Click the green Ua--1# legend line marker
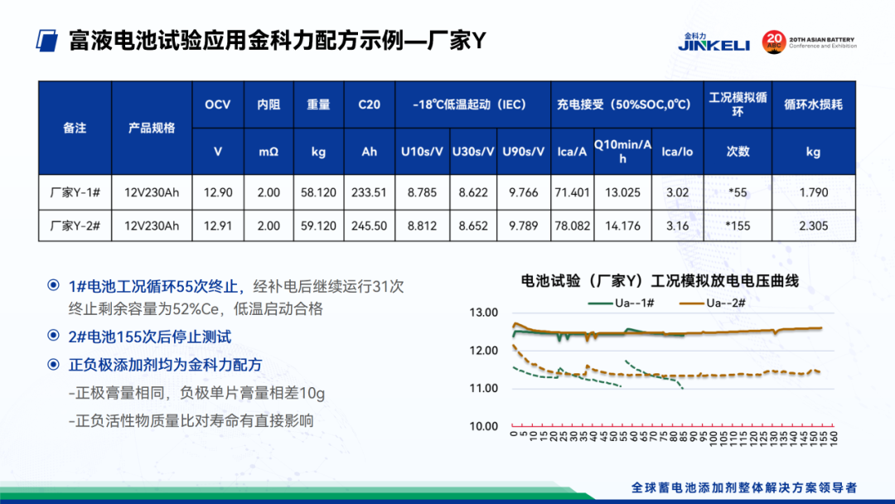Viewport: 895px width, 504px height. tap(601, 303)
